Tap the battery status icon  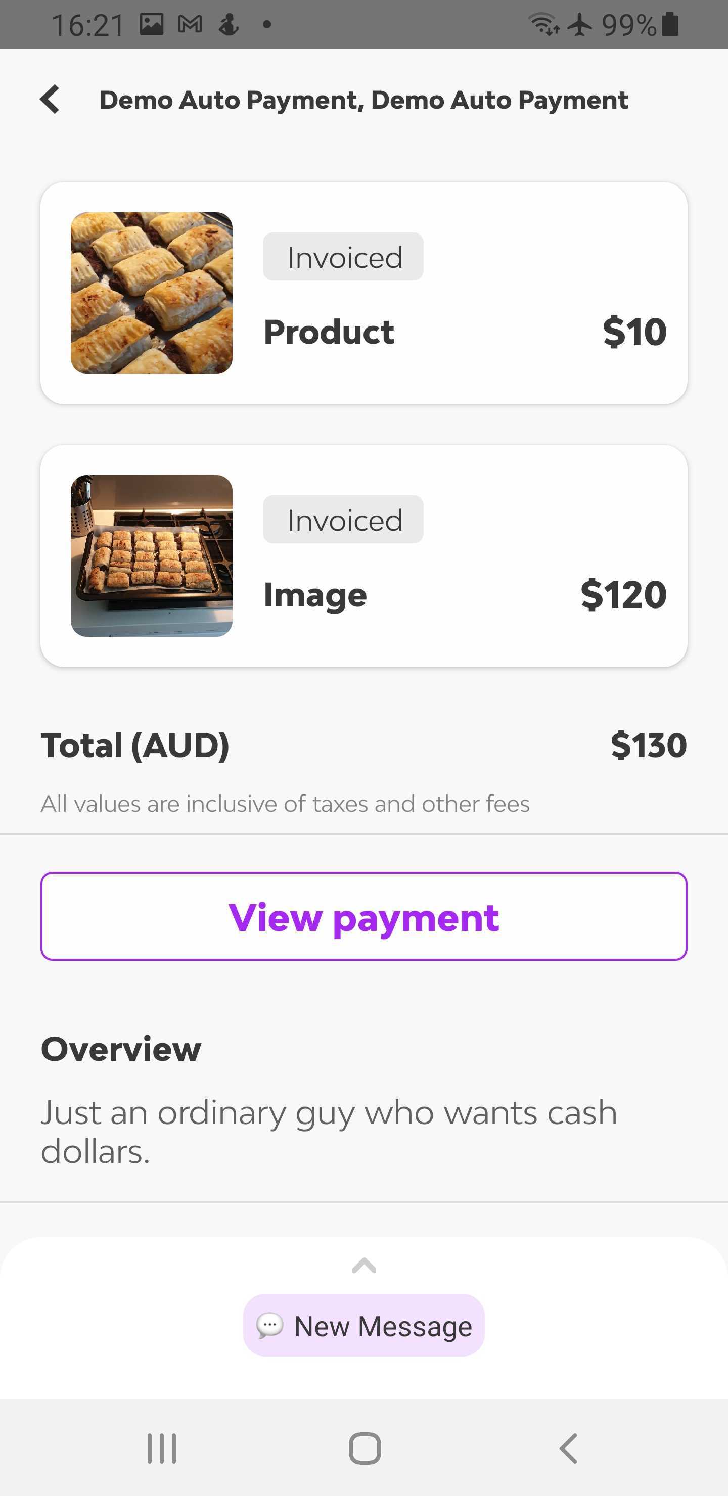670,24
